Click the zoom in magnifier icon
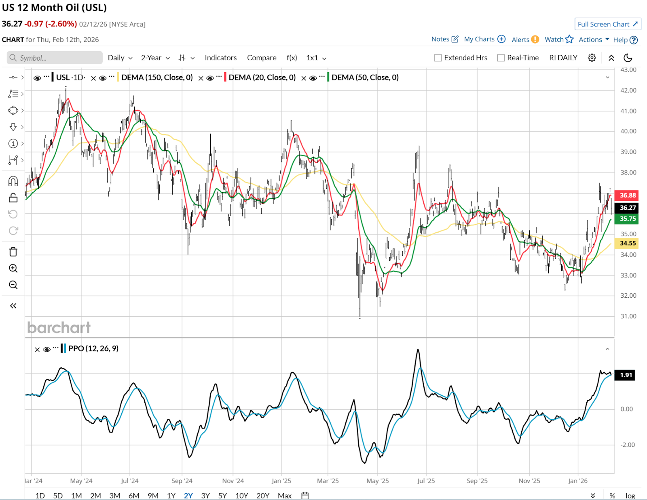The height and width of the screenshot is (500, 647). 13,269
